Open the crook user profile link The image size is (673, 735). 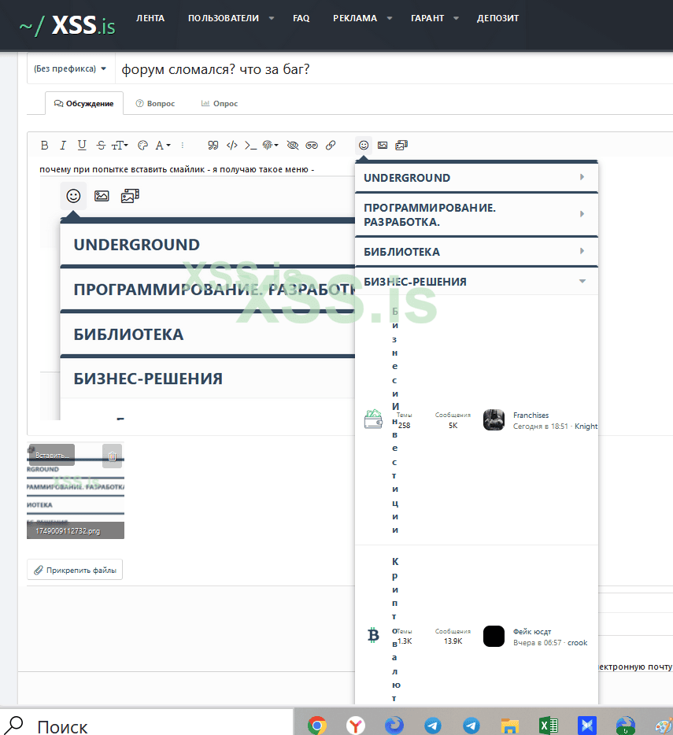(577, 643)
